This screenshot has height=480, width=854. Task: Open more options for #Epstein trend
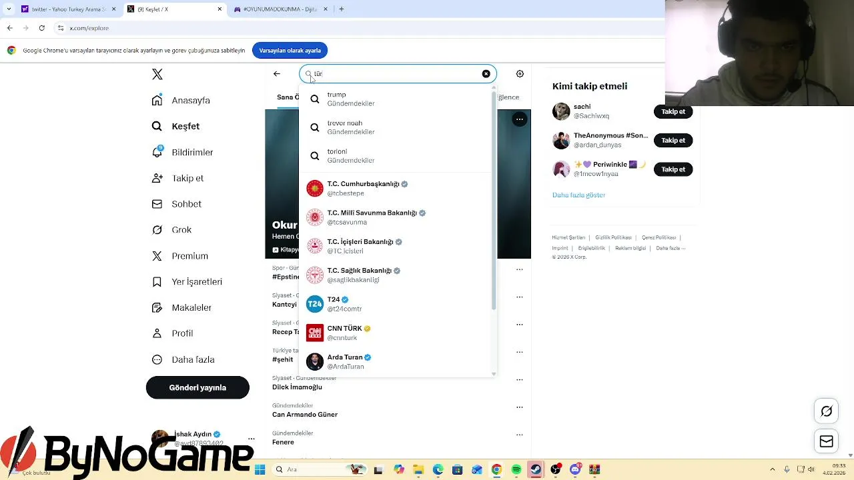520,269
